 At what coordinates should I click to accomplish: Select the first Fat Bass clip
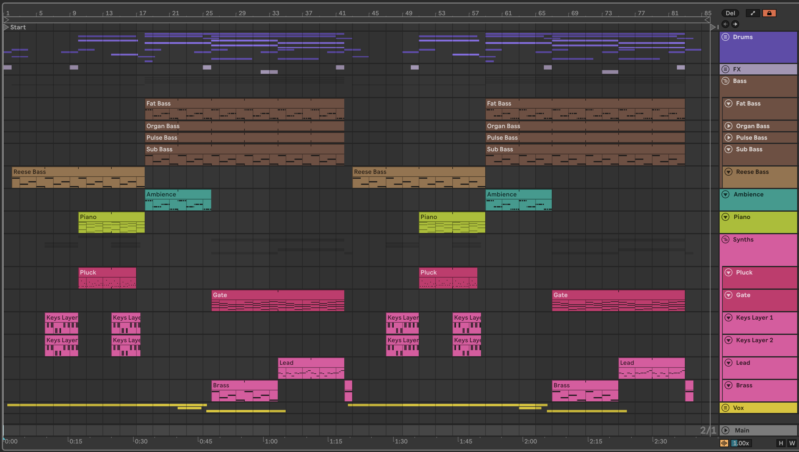[x=244, y=109]
